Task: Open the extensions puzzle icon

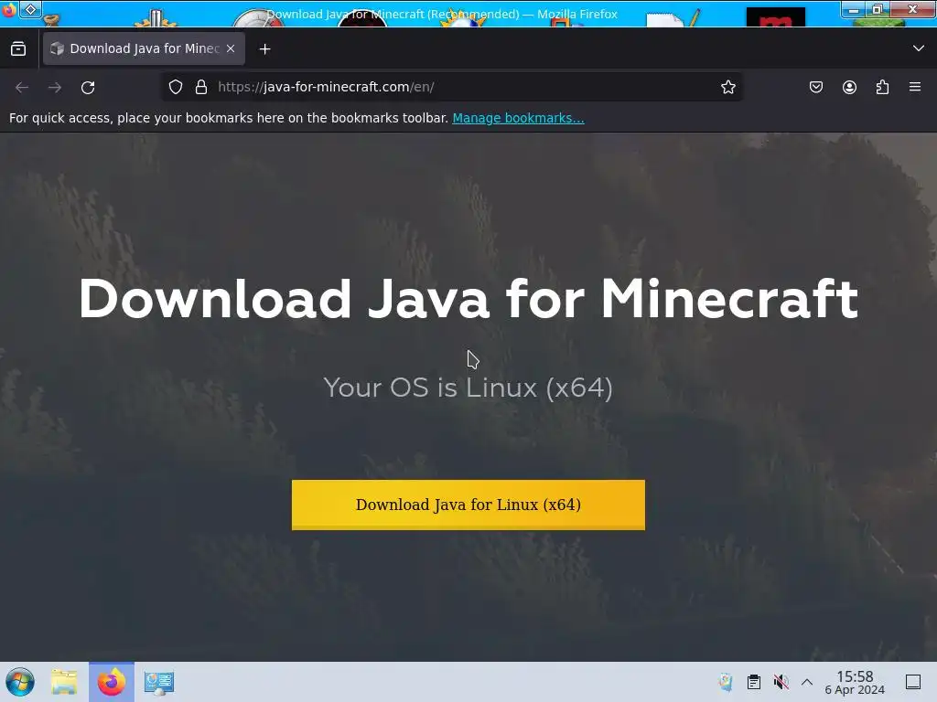Action: pos(883,87)
